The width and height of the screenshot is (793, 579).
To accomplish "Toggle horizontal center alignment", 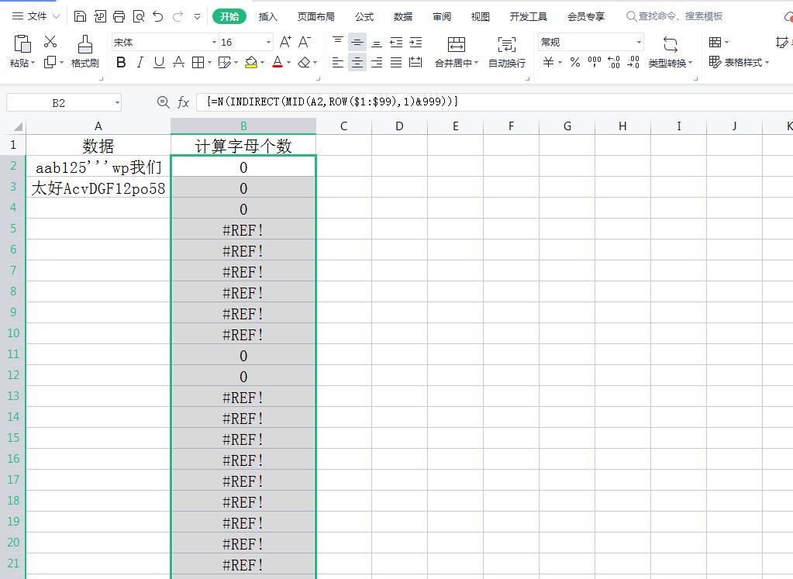I will pos(357,62).
